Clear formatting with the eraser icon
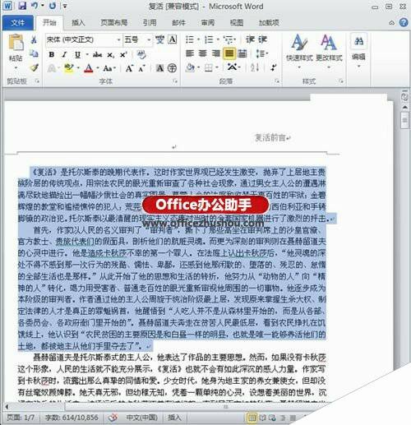 (x=141, y=54)
